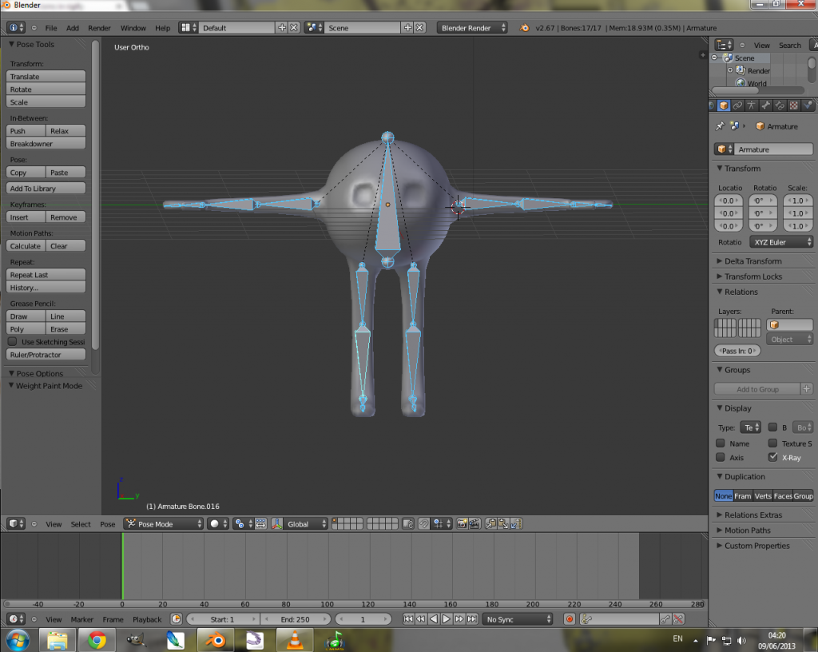Image resolution: width=818 pixels, height=652 pixels.
Task: Click delete keyframes icon next to keying set
Action: 678,619
